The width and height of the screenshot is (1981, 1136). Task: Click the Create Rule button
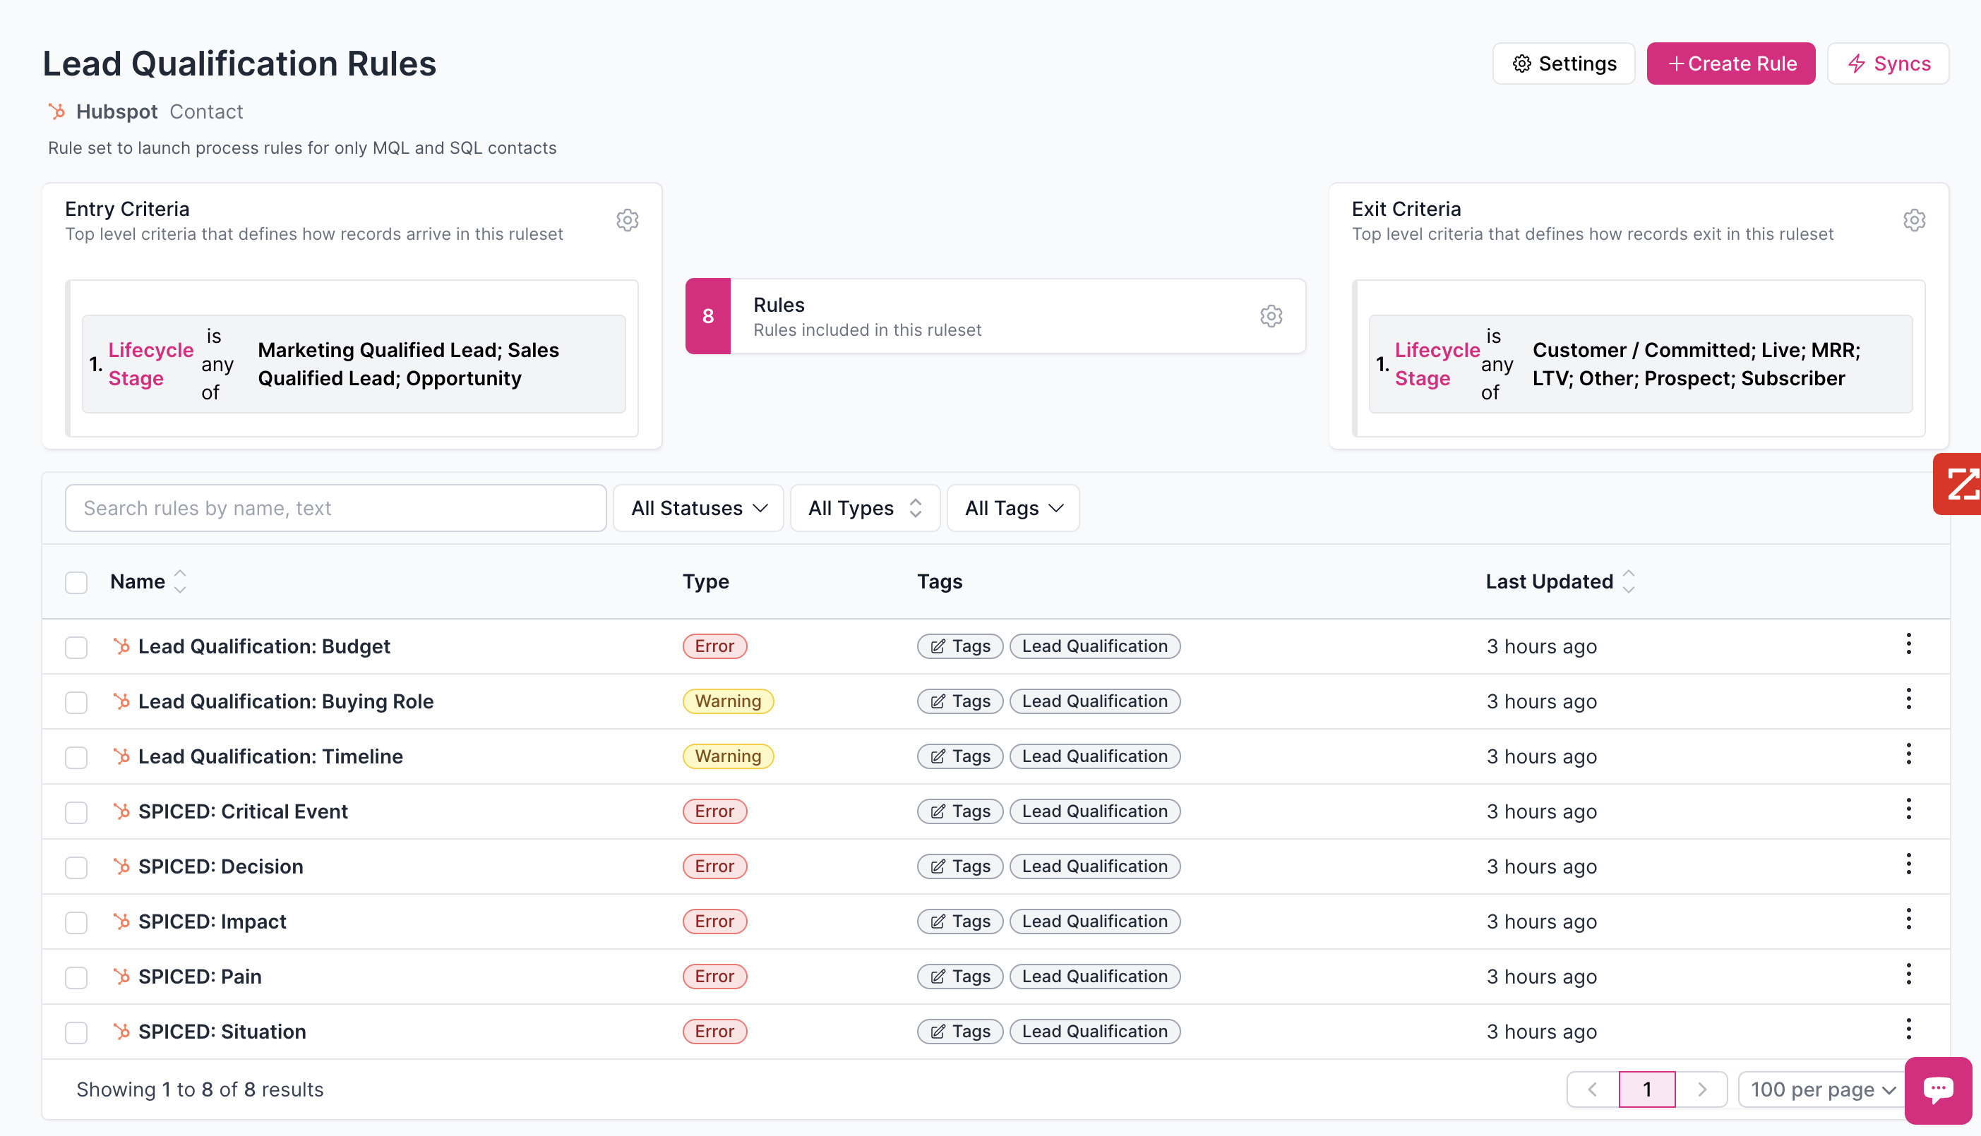pyautogui.click(x=1730, y=64)
